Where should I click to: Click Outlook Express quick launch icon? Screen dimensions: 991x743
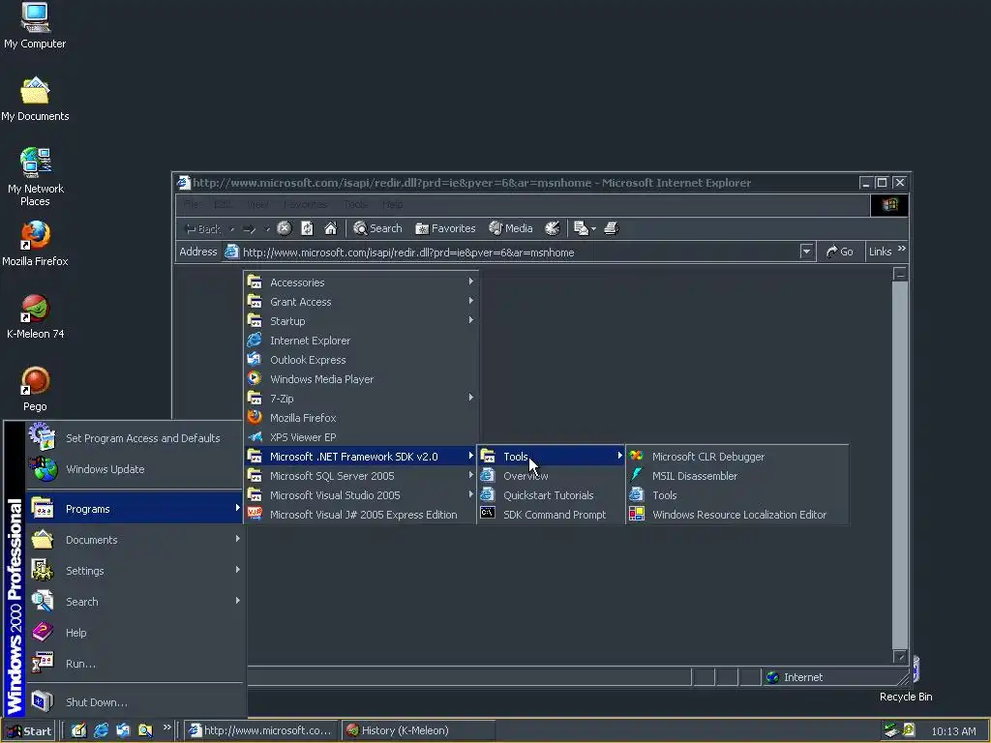tap(123, 730)
